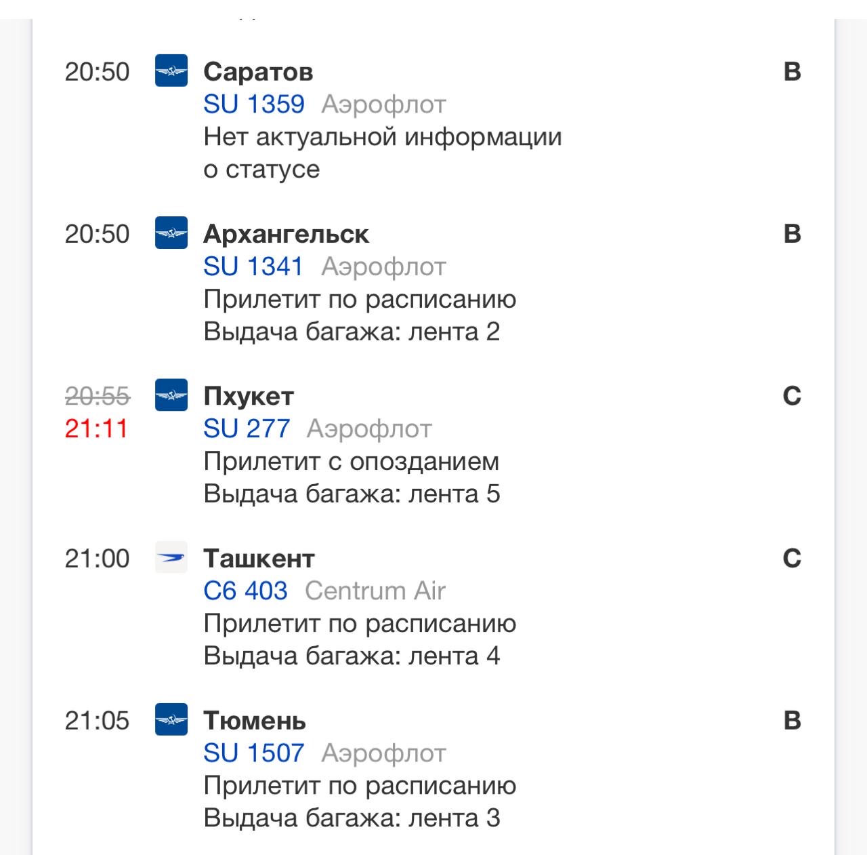The image size is (867, 855).
Task: Click the crossed-out time 20:55
Action: (x=99, y=395)
